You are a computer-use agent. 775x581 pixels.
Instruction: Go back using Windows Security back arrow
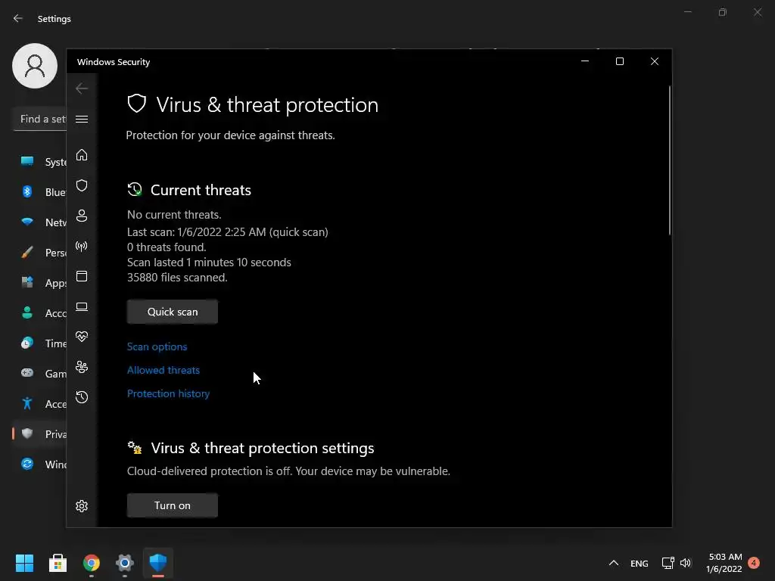[x=82, y=89]
